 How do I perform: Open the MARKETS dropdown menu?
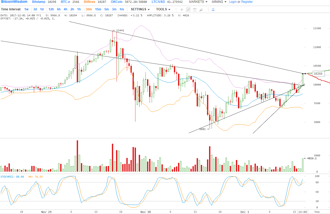(198, 2)
